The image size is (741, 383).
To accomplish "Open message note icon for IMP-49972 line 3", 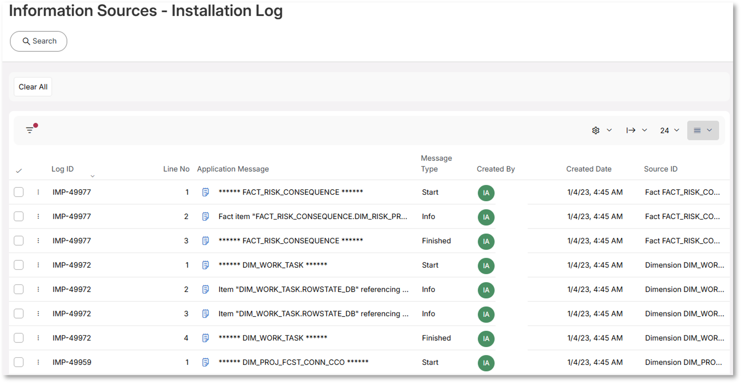I will 205,314.
